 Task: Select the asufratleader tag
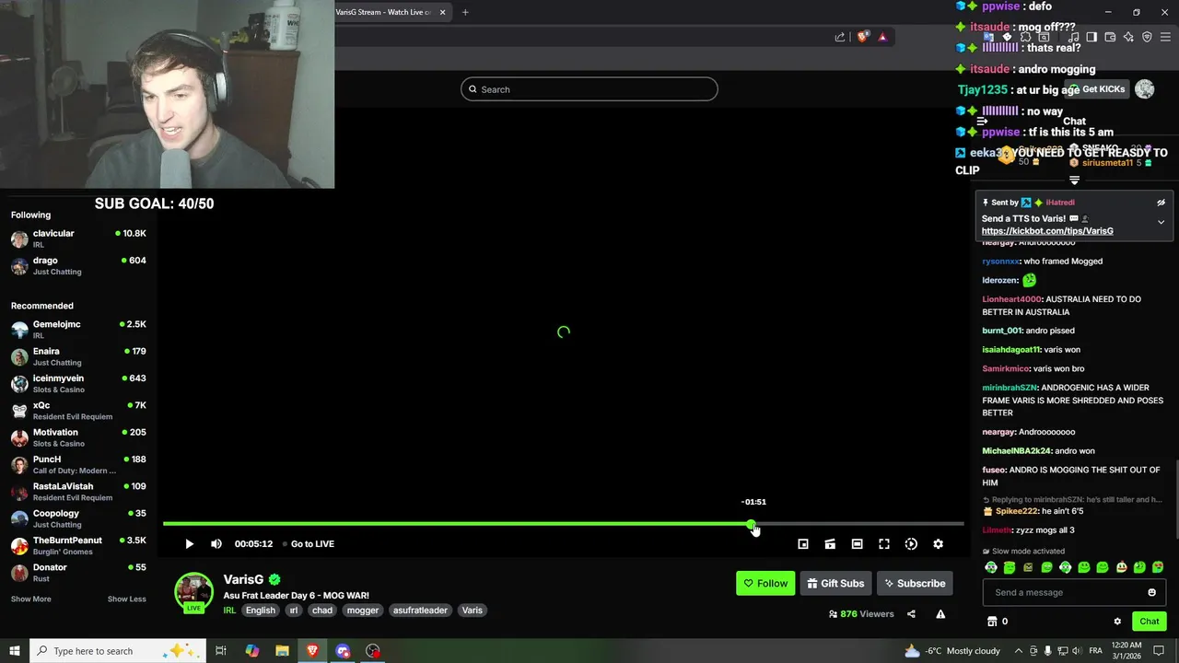pyautogui.click(x=420, y=611)
